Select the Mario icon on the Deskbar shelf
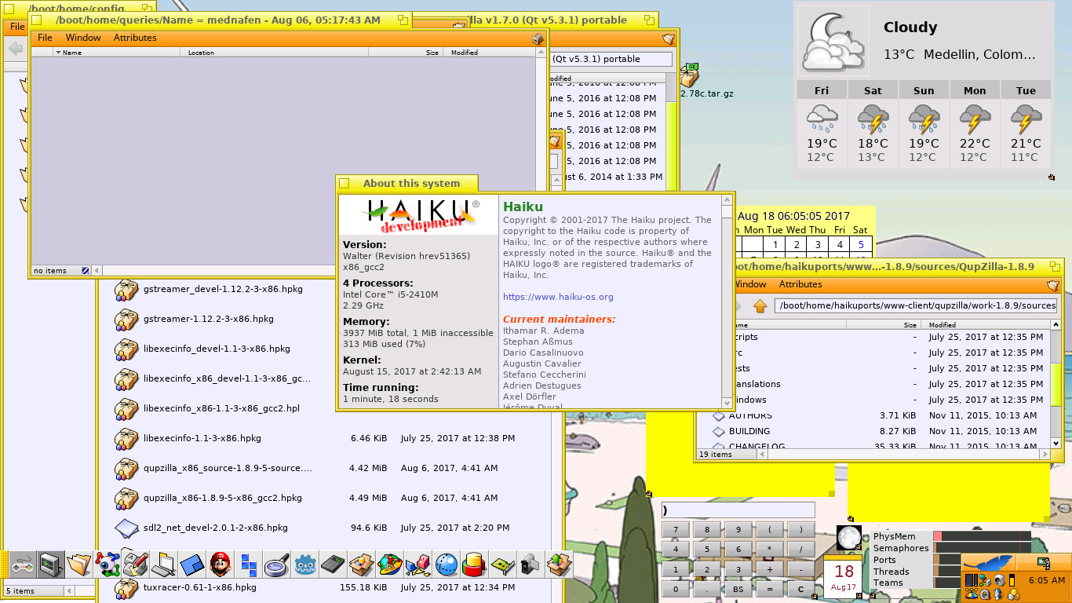The height and width of the screenshot is (603, 1072). [219, 564]
